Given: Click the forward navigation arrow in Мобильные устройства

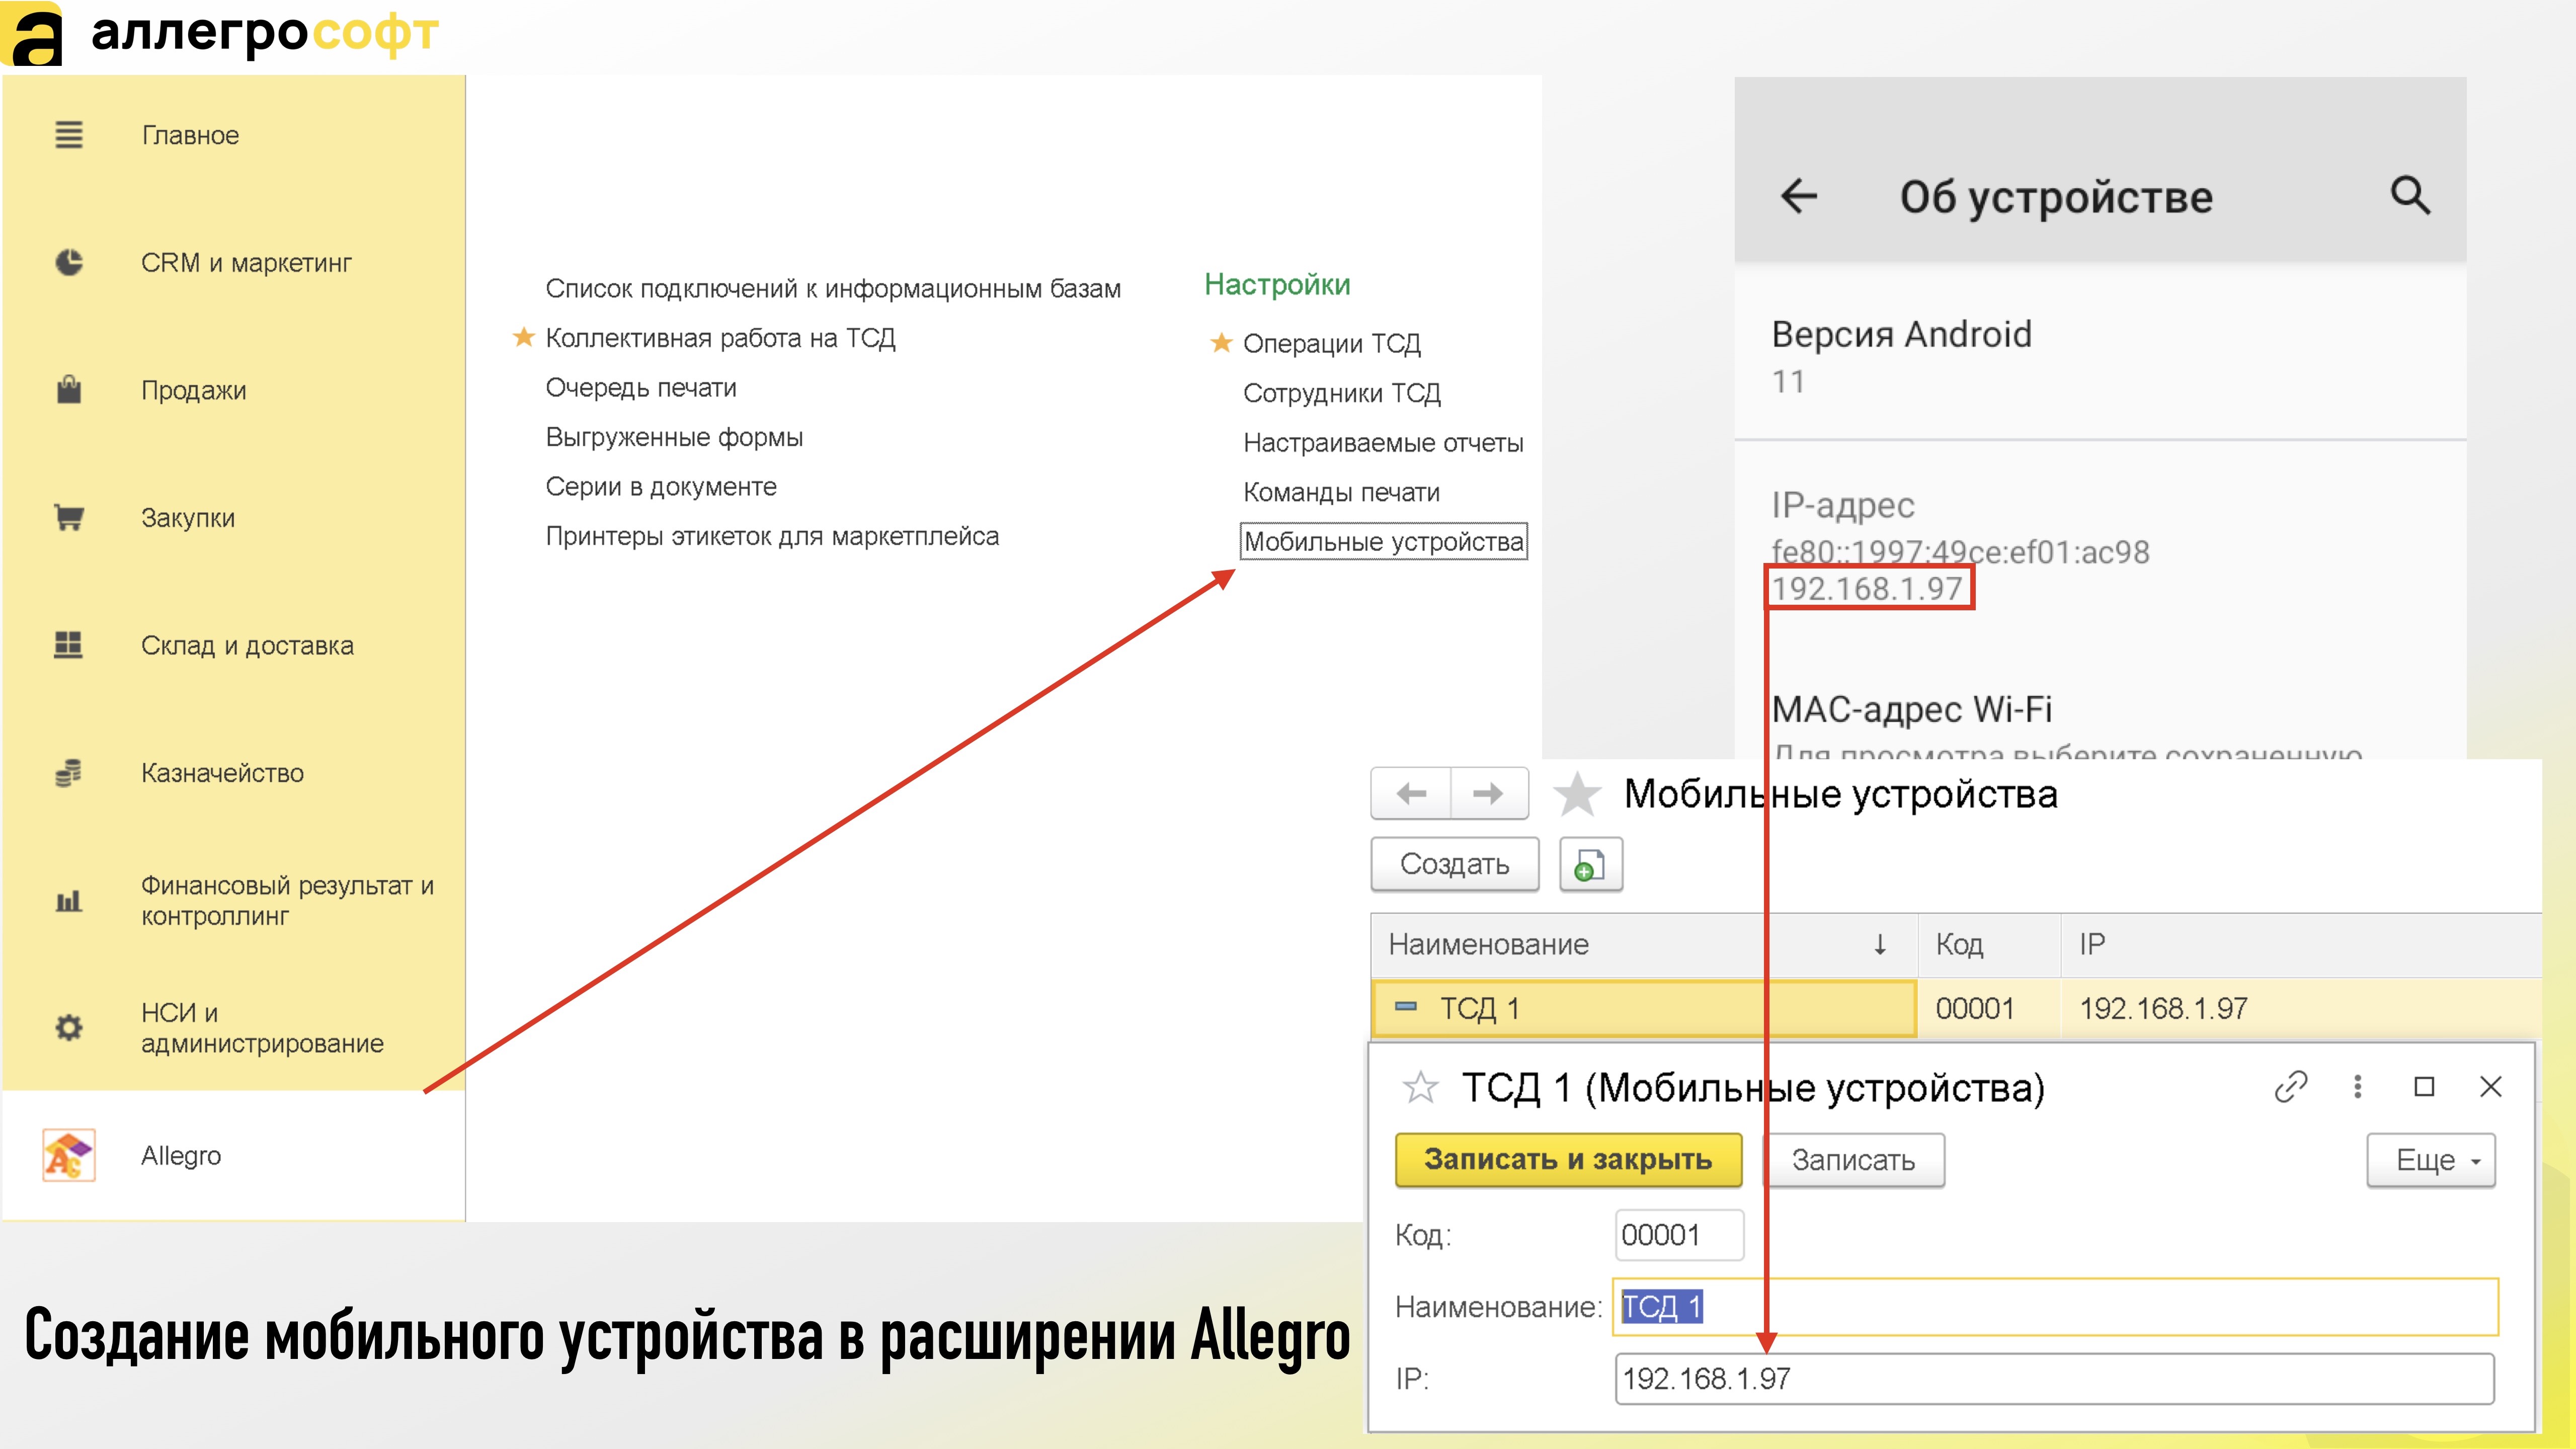Looking at the screenshot, I should click(x=1489, y=793).
